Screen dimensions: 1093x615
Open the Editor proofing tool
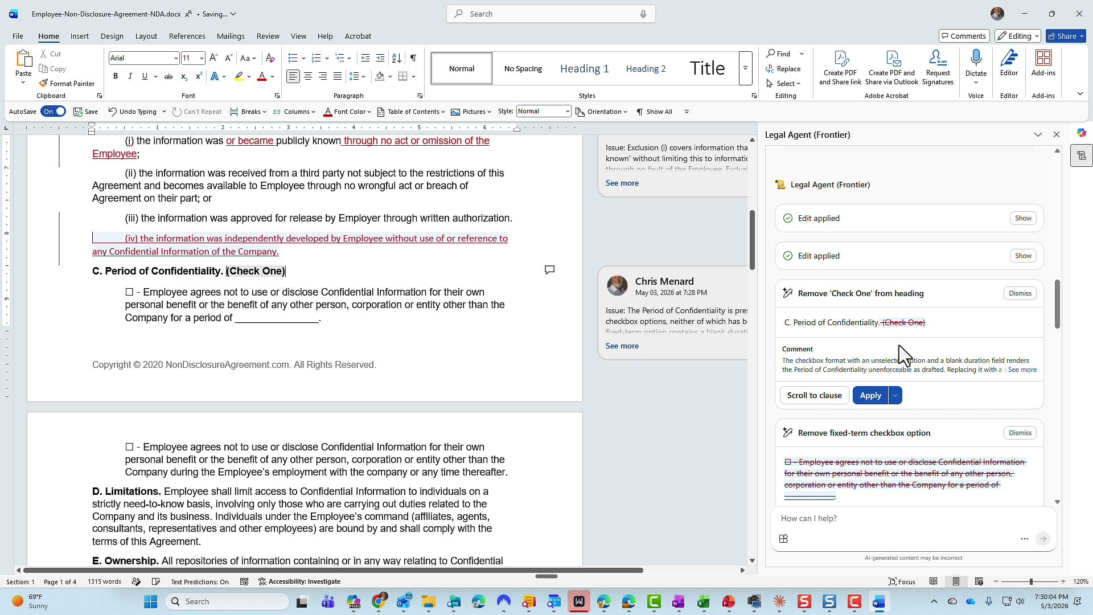(x=1009, y=63)
